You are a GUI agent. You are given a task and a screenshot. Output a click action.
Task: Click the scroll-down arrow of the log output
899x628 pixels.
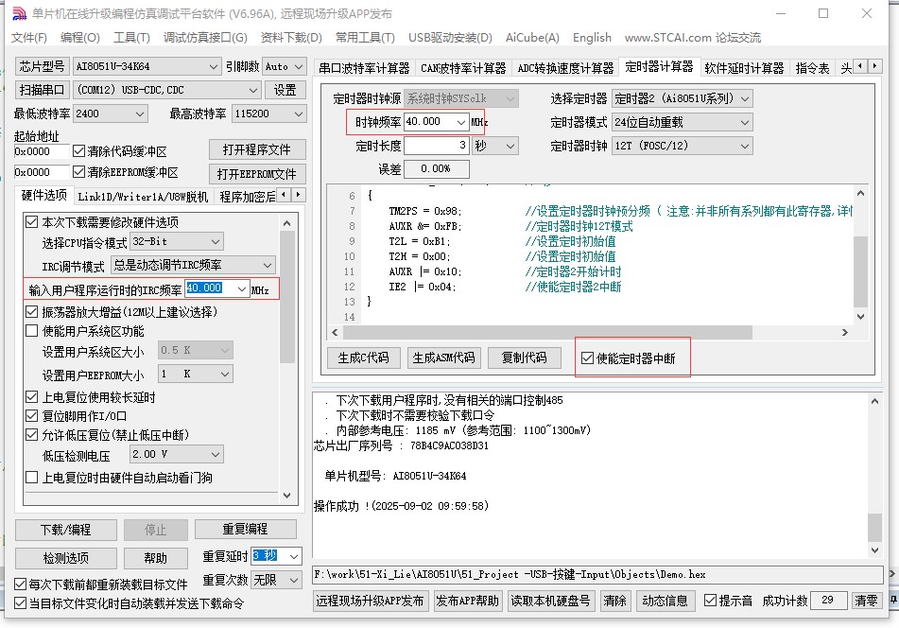click(876, 551)
